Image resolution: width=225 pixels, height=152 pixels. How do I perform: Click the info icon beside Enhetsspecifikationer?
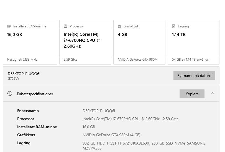[10, 94]
